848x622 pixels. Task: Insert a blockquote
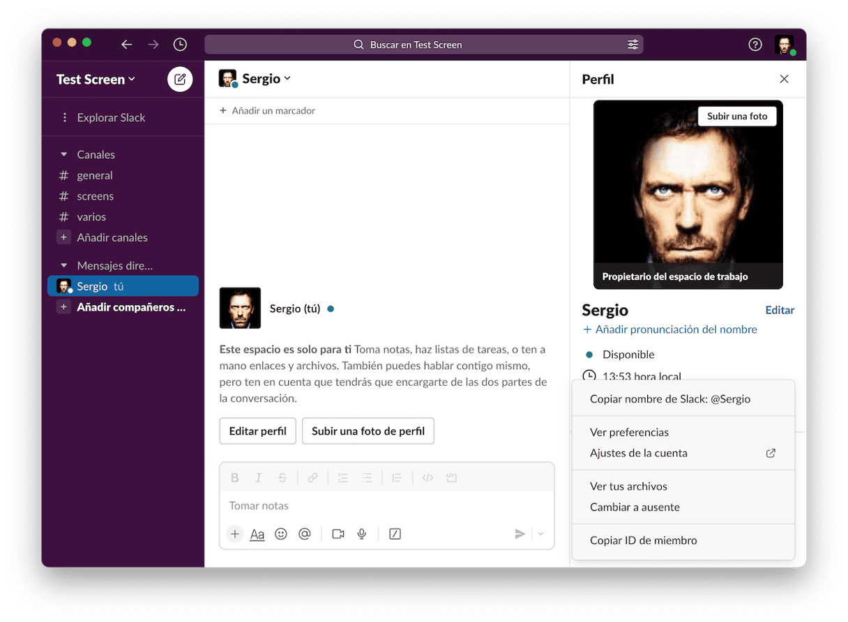click(397, 478)
